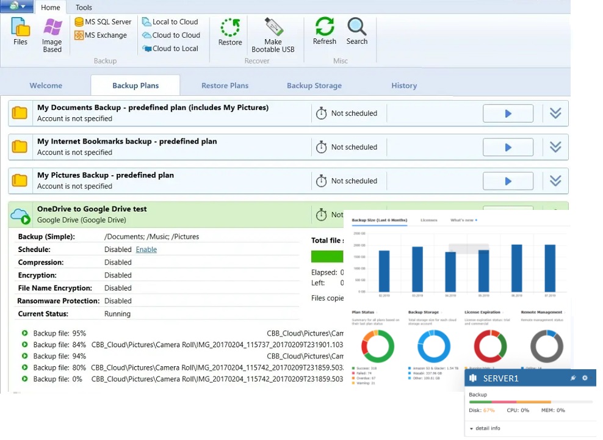This screenshot has height=440, width=603.
Task: Open the Search tool
Action: click(357, 31)
